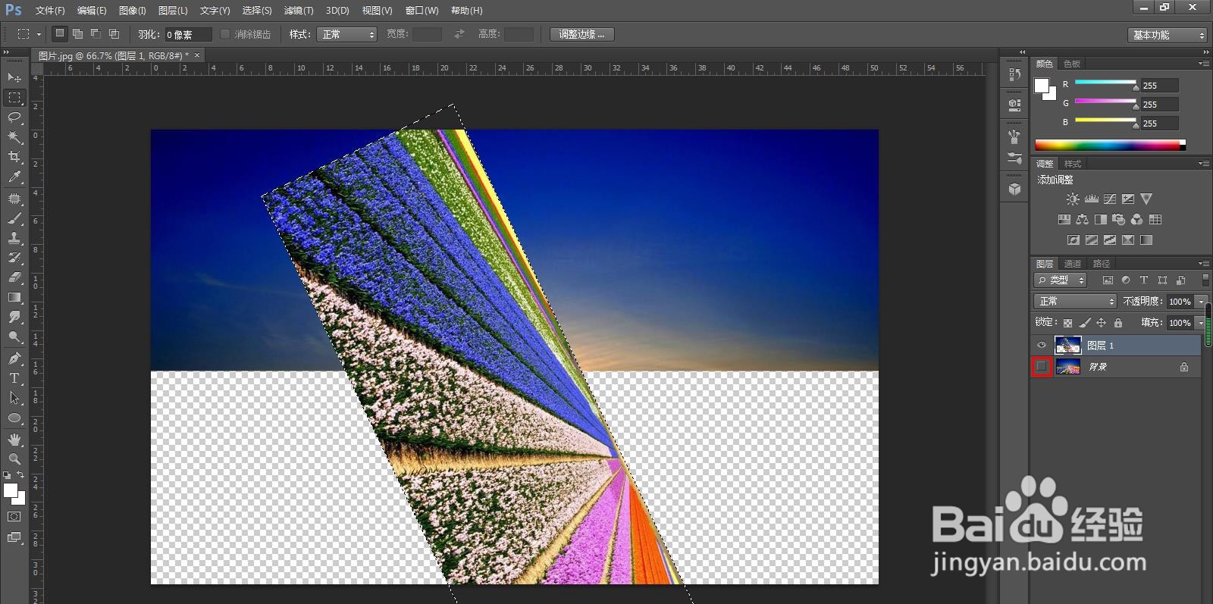Select the Crop tool
The width and height of the screenshot is (1213, 604).
pos(14,156)
